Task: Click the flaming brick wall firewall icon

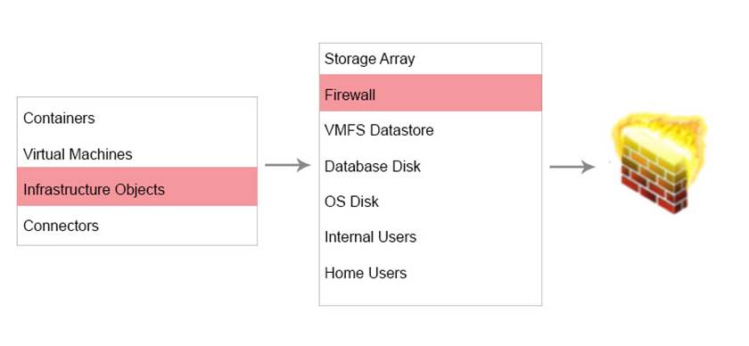Action: click(659, 163)
